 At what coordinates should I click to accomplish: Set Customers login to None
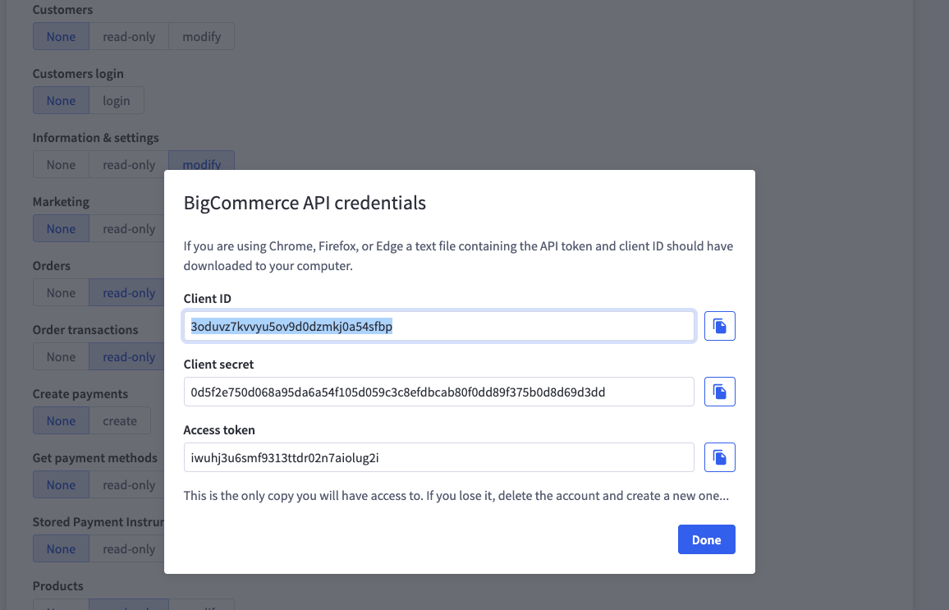(x=61, y=100)
